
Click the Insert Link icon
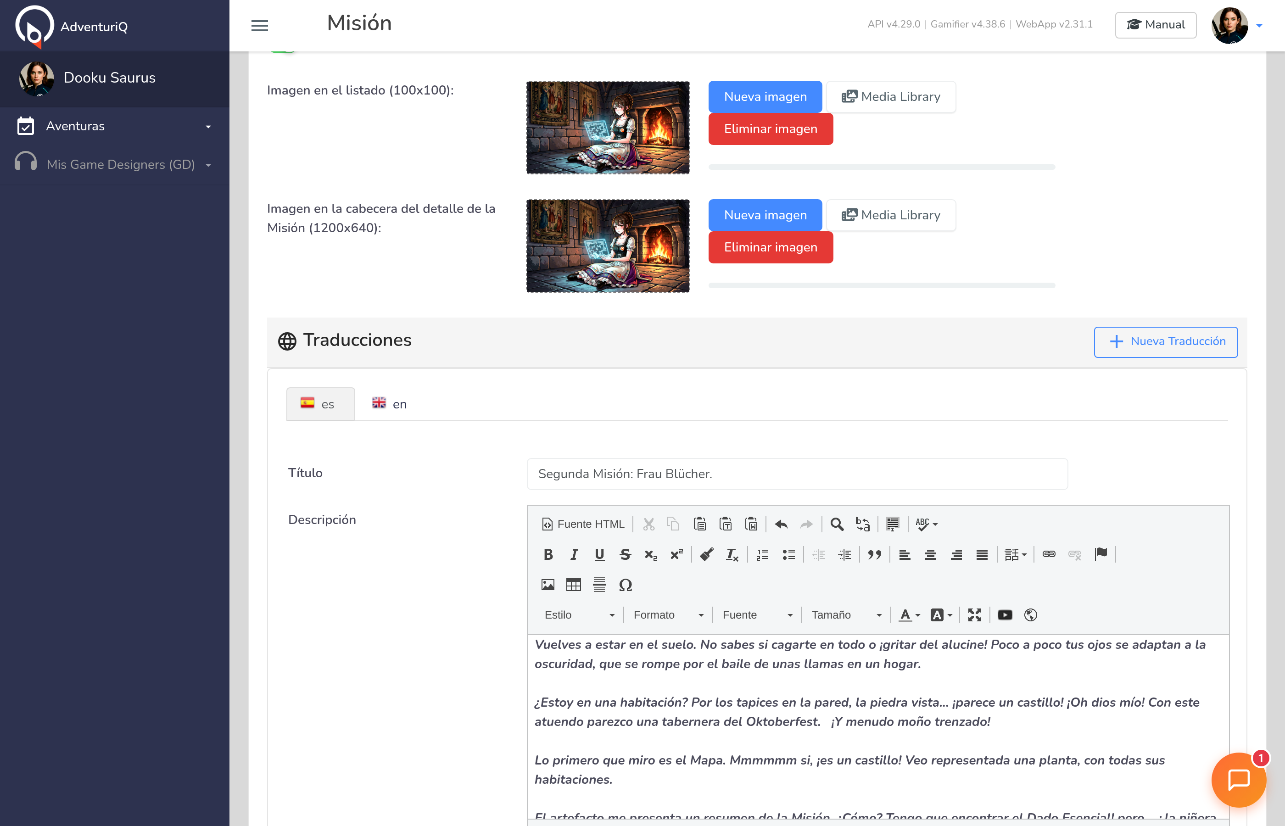(1049, 555)
